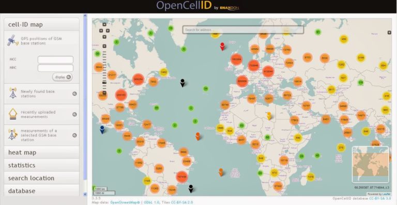Pan the map down with the arrow button
The width and height of the screenshot is (397, 205).
pos(104,37)
